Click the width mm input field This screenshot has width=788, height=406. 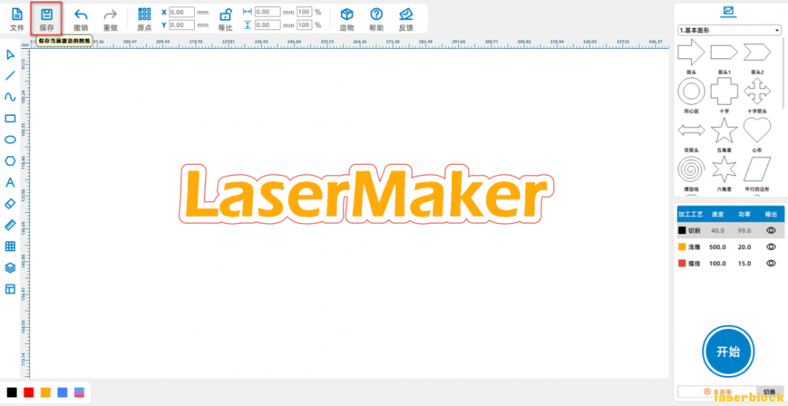(268, 12)
